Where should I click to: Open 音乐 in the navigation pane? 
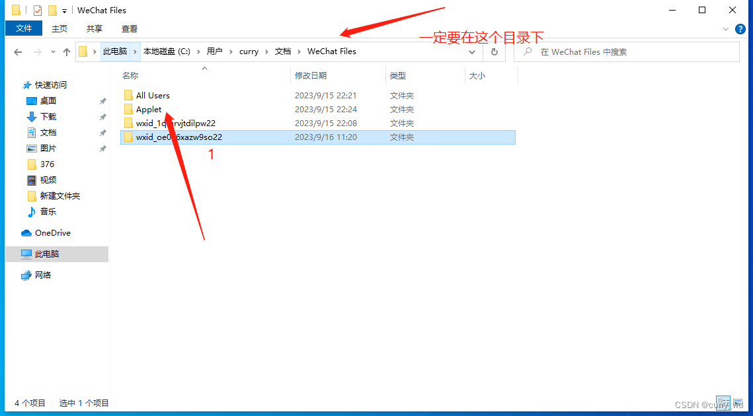pyautogui.click(x=48, y=211)
